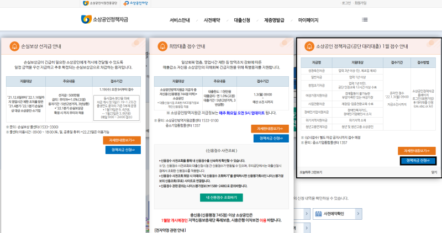The width and height of the screenshot is (442, 233).
Task: Click the calendar icon on 사전예약확인 button
Action: point(318,214)
